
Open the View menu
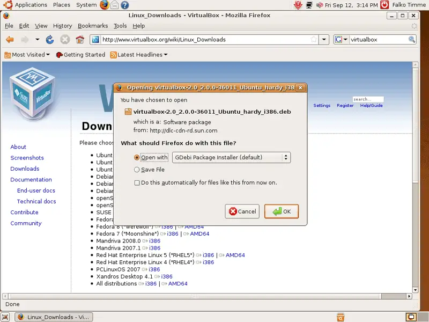(41, 26)
